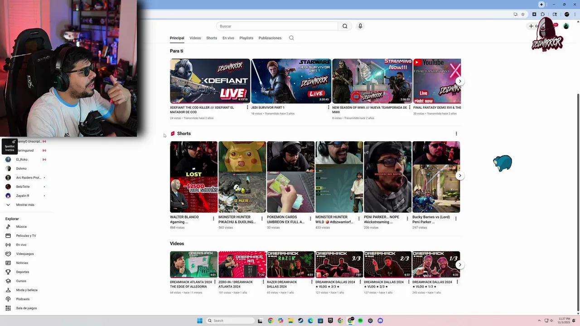Open DREAMHACK ATLANTA 2024 EDGE OF ALLEGORIA thumbnail
Viewport: 580px width, 326px height.
[193, 264]
